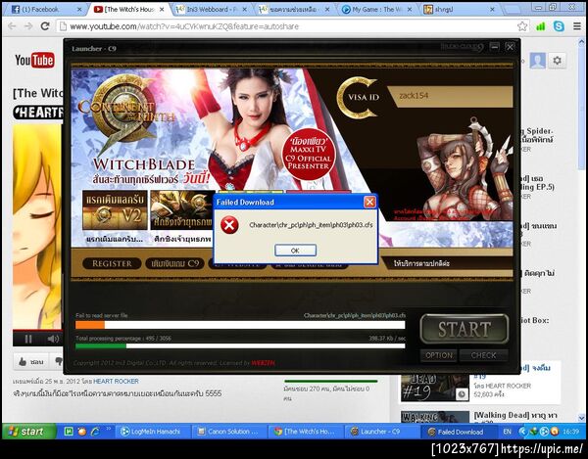Viewport: 588px width, 459px height.
Task: Click Internet Explorer quick launch icon
Action: 95,432
